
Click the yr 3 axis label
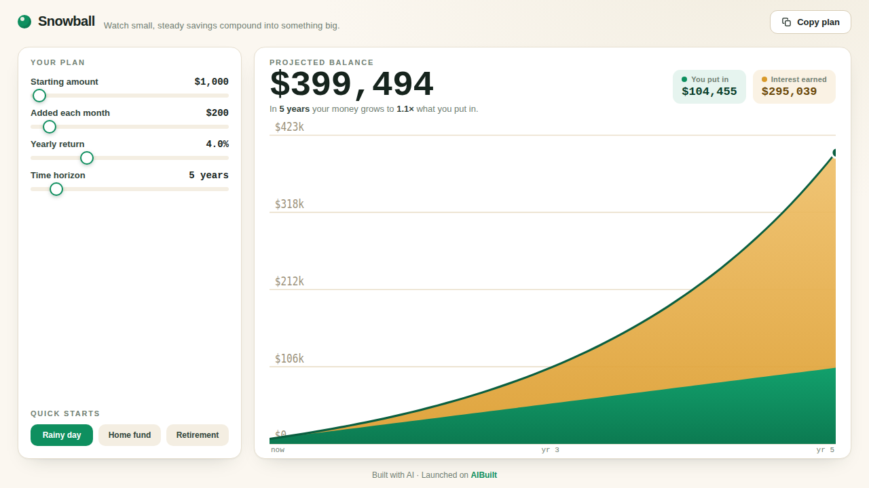pos(551,449)
